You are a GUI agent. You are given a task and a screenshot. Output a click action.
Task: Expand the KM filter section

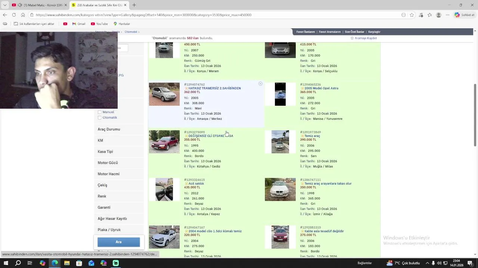pos(119,140)
